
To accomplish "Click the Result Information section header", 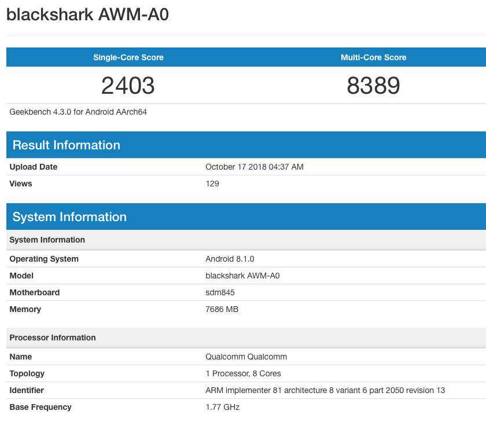I will (67, 145).
